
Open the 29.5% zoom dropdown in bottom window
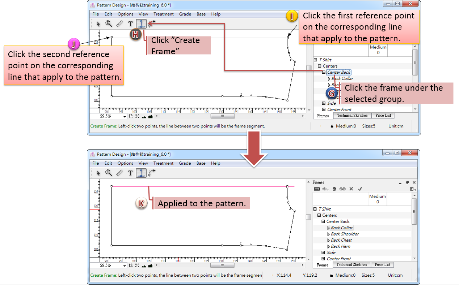point(125,265)
